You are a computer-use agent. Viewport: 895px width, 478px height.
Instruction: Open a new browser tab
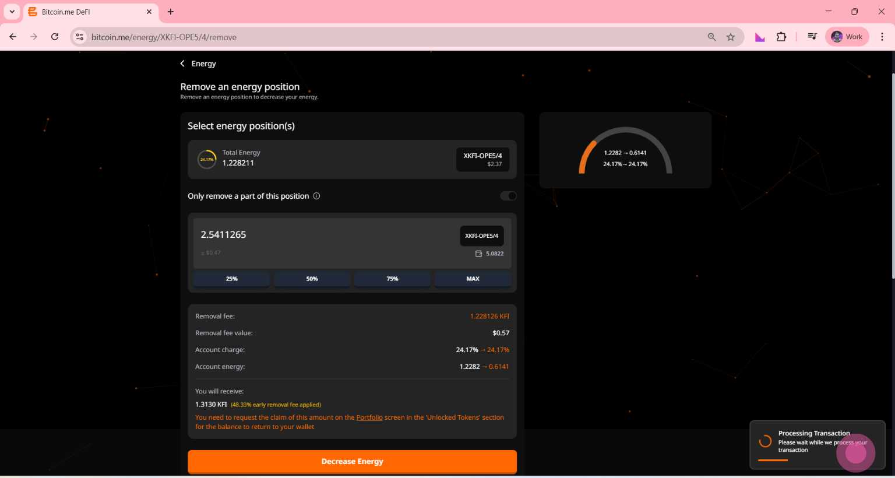coord(171,12)
